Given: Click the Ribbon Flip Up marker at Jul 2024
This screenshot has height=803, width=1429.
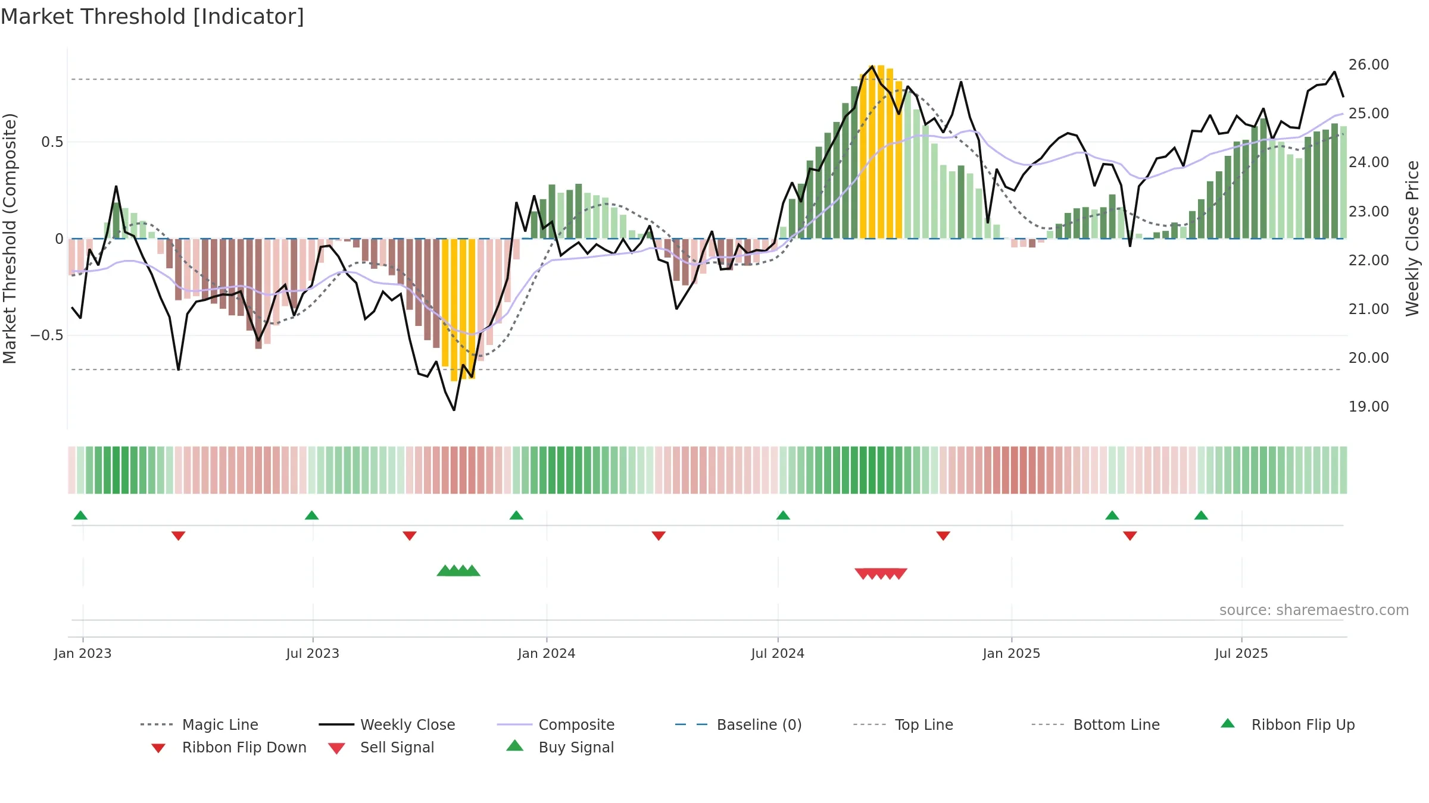Looking at the screenshot, I should [x=783, y=515].
